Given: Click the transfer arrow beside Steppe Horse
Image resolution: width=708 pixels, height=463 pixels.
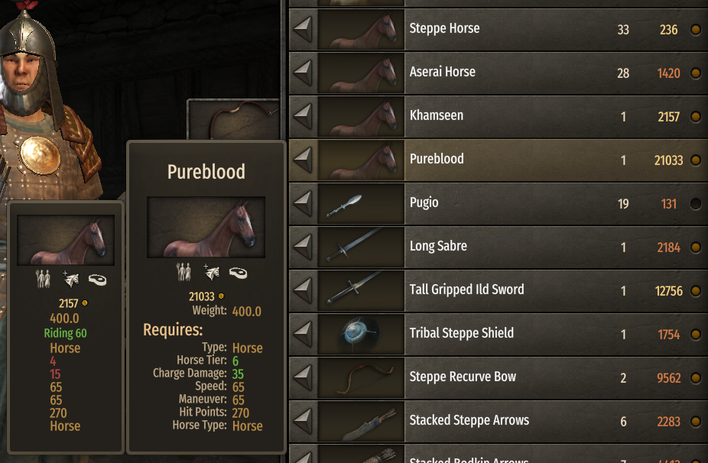Looking at the screenshot, I should [303, 30].
